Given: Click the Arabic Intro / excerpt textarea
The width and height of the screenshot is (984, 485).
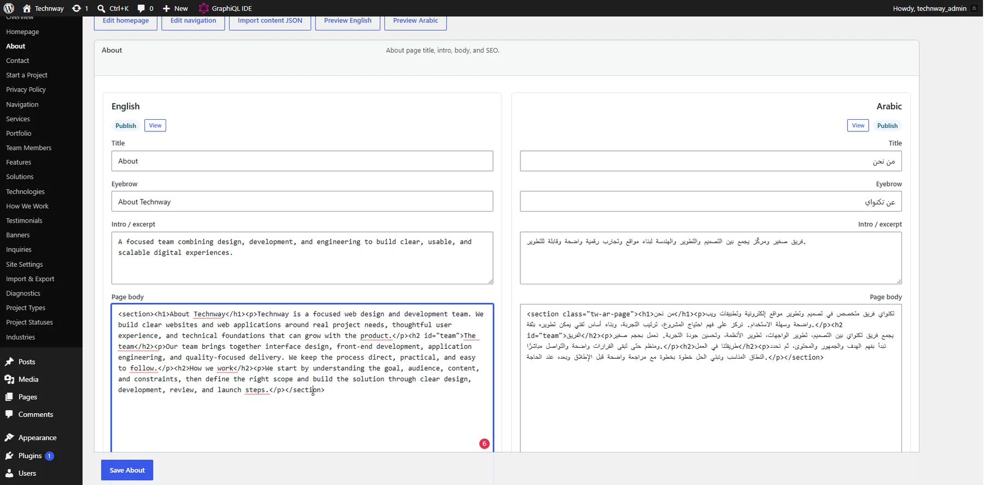Looking at the screenshot, I should [x=711, y=258].
